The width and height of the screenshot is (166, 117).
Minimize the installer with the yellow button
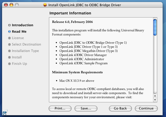(x=11, y=5)
